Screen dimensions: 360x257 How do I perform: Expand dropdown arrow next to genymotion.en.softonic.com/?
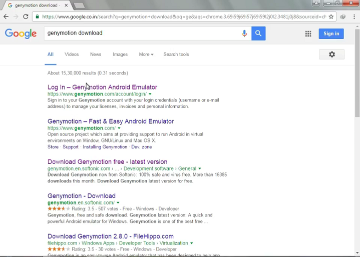click(x=118, y=202)
